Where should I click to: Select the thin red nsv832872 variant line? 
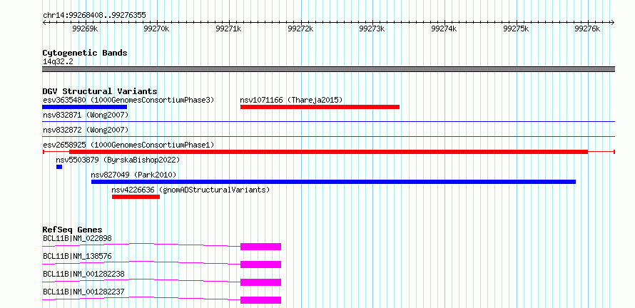click(x=328, y=136)
